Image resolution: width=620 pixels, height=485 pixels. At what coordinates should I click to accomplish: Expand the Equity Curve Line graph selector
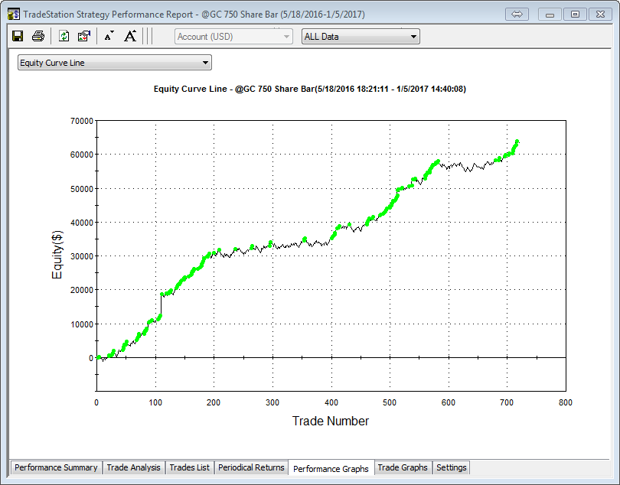(x=115, y=63)
